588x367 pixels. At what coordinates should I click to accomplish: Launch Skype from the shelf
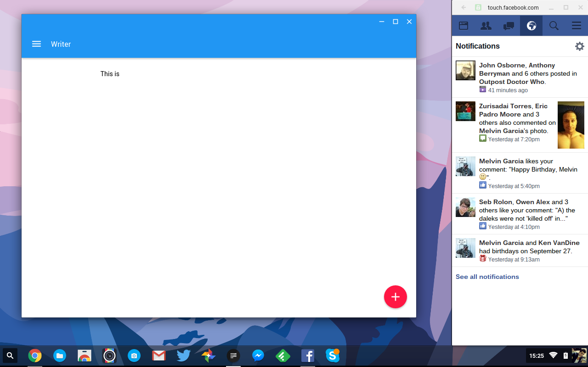coord(332,356)
